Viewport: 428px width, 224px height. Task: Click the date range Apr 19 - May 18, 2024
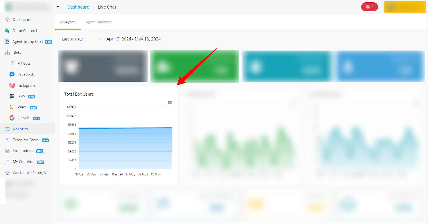(x=133, y=39)
